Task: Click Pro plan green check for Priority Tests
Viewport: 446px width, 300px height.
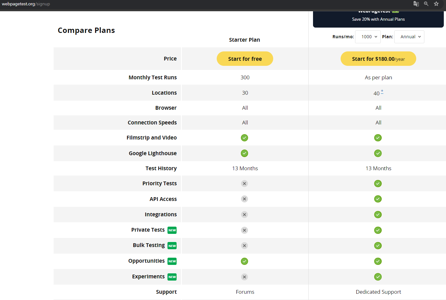Action: 378,183
